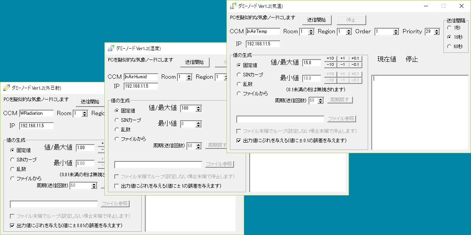Click the −0.1 button for 値/最大値
The width and height of the screenshot is (471, 235).
pos(355,65)
